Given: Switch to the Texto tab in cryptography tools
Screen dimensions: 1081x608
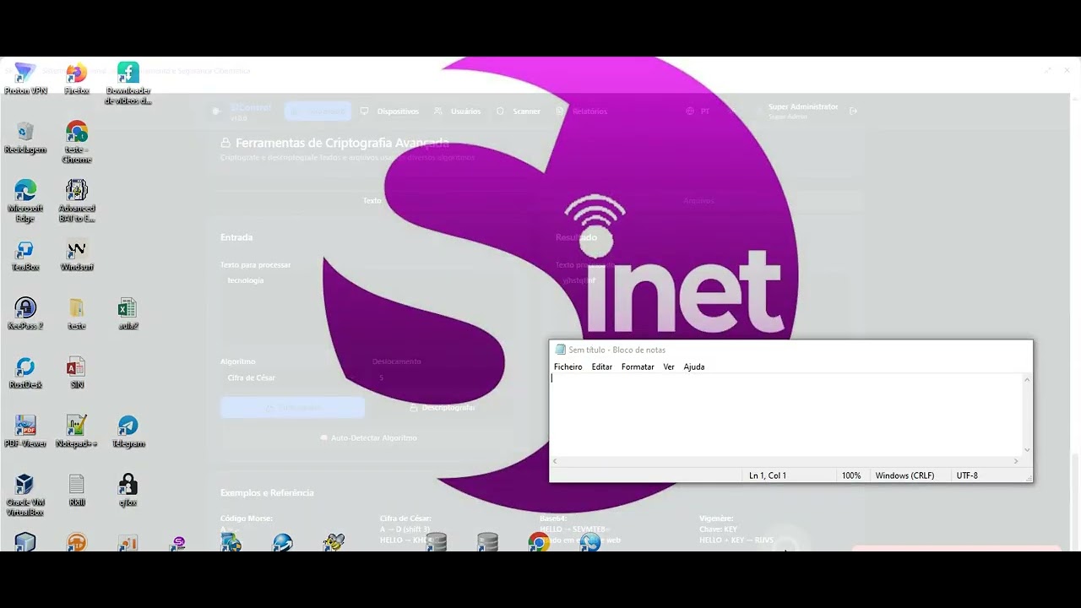Looking at the screenshot, I should [372, 201].
